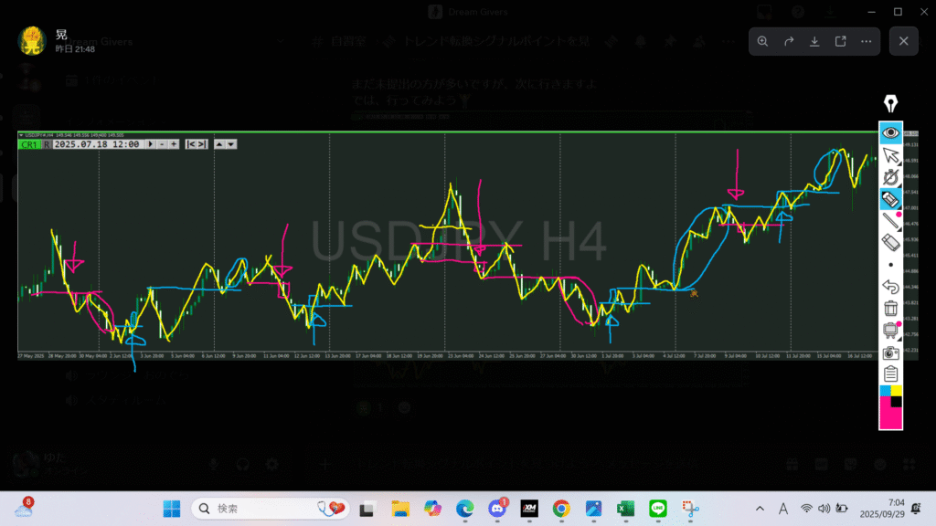Expand the small triangle beside USDJPY H4 title
The width and height of the screenshot is (936, 526).
(22, 135)
